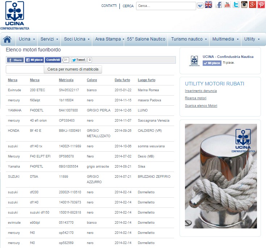Select matricola SN-05322117

(x=69, y=90)
